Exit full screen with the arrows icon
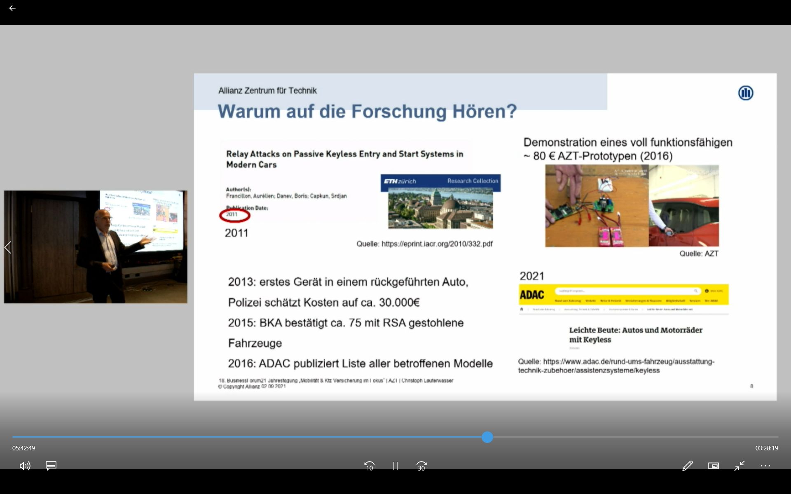Screen dimensions: 791x494 (740, 466)
